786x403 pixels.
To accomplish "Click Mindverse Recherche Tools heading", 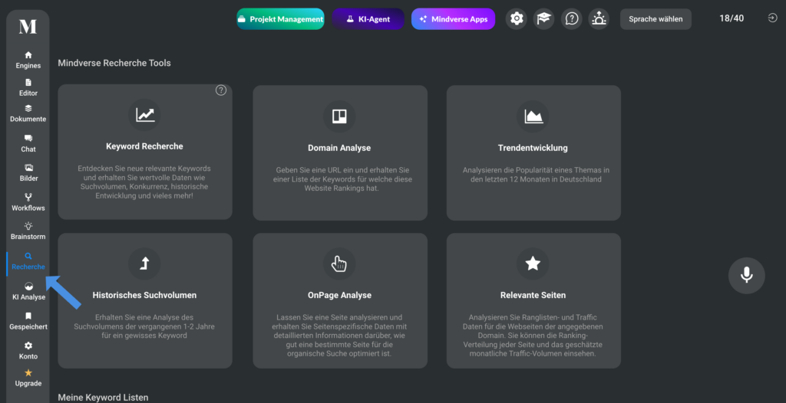I will [x=114, y=63].
